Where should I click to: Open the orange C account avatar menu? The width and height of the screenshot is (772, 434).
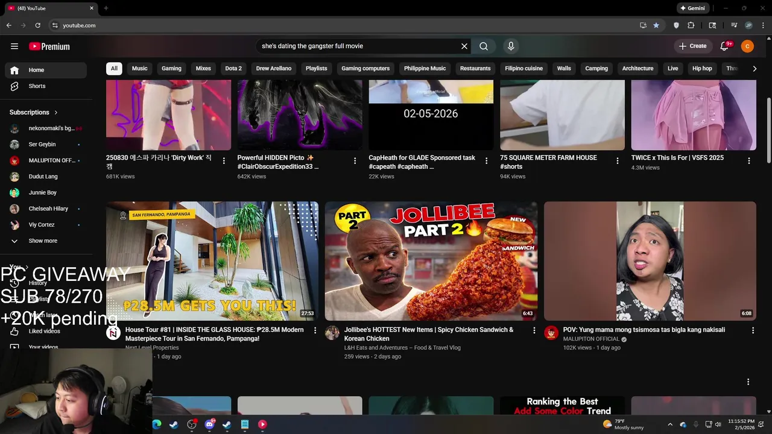coord(747,46)
